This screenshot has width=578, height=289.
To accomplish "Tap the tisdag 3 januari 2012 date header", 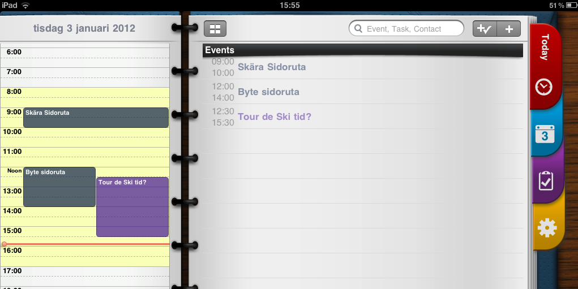I will [x=84, y=28].
